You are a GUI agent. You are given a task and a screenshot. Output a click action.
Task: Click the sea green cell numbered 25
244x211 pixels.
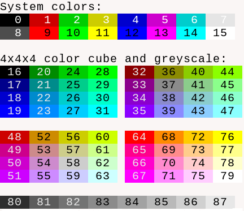[73, 85]
